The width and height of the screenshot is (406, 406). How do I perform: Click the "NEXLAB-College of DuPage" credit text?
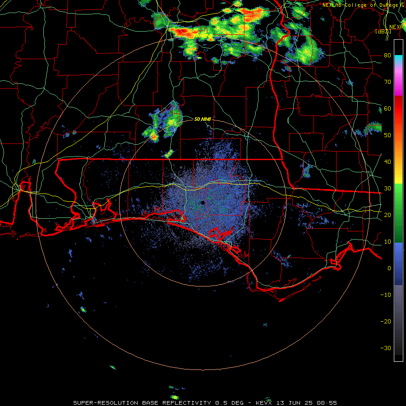click(360, 5)
